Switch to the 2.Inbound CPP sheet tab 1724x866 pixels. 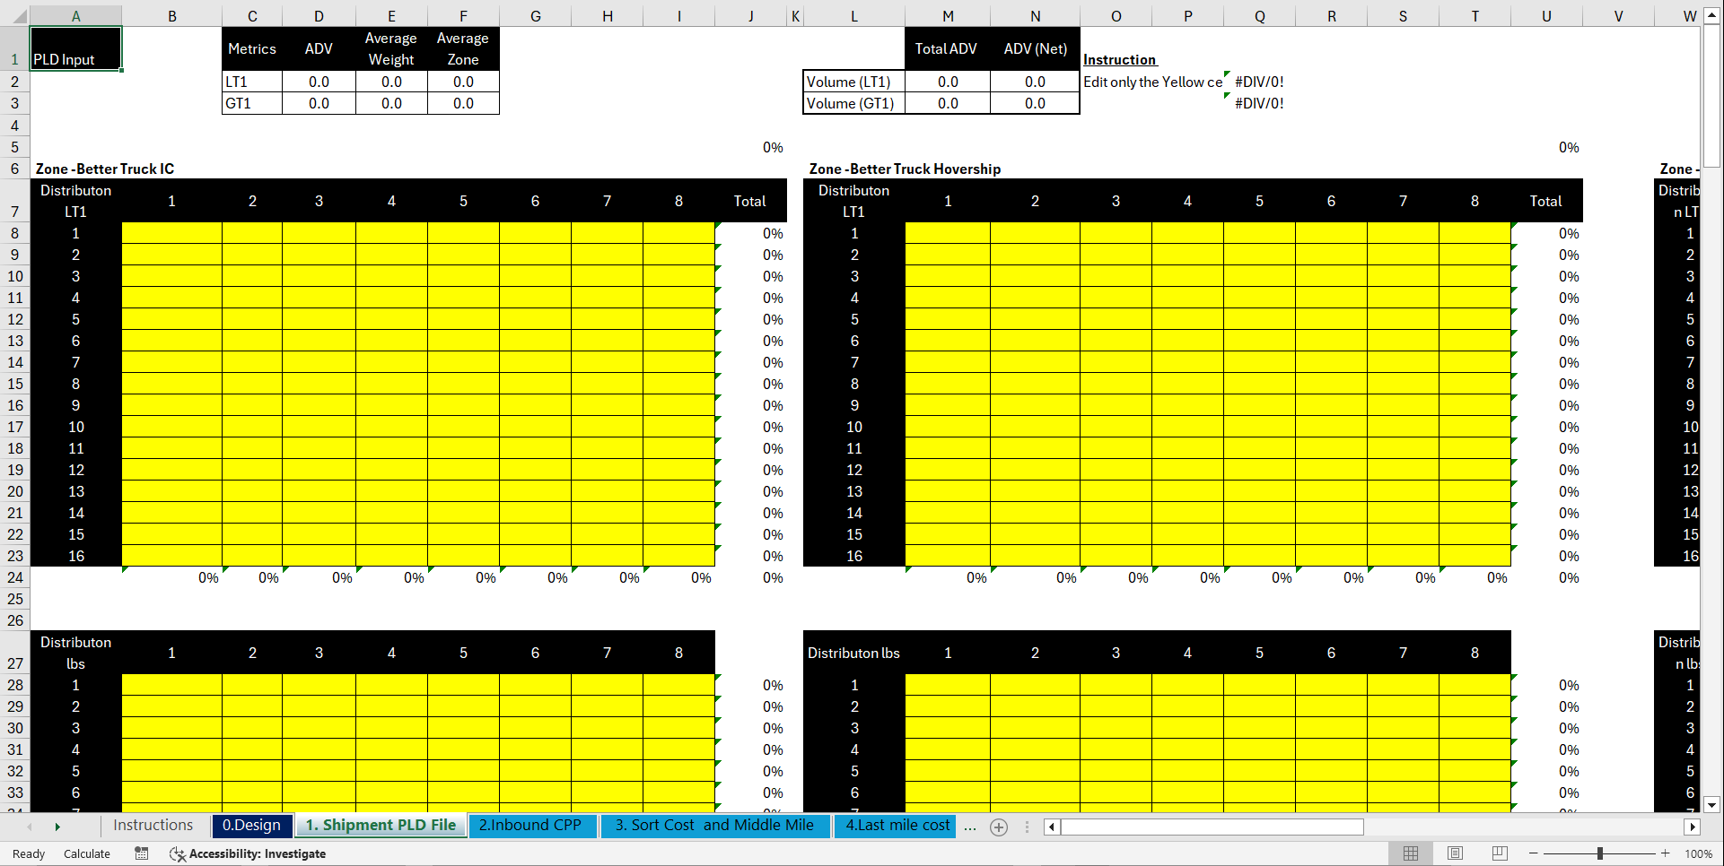pyautogui.click(x=533, y=826)
